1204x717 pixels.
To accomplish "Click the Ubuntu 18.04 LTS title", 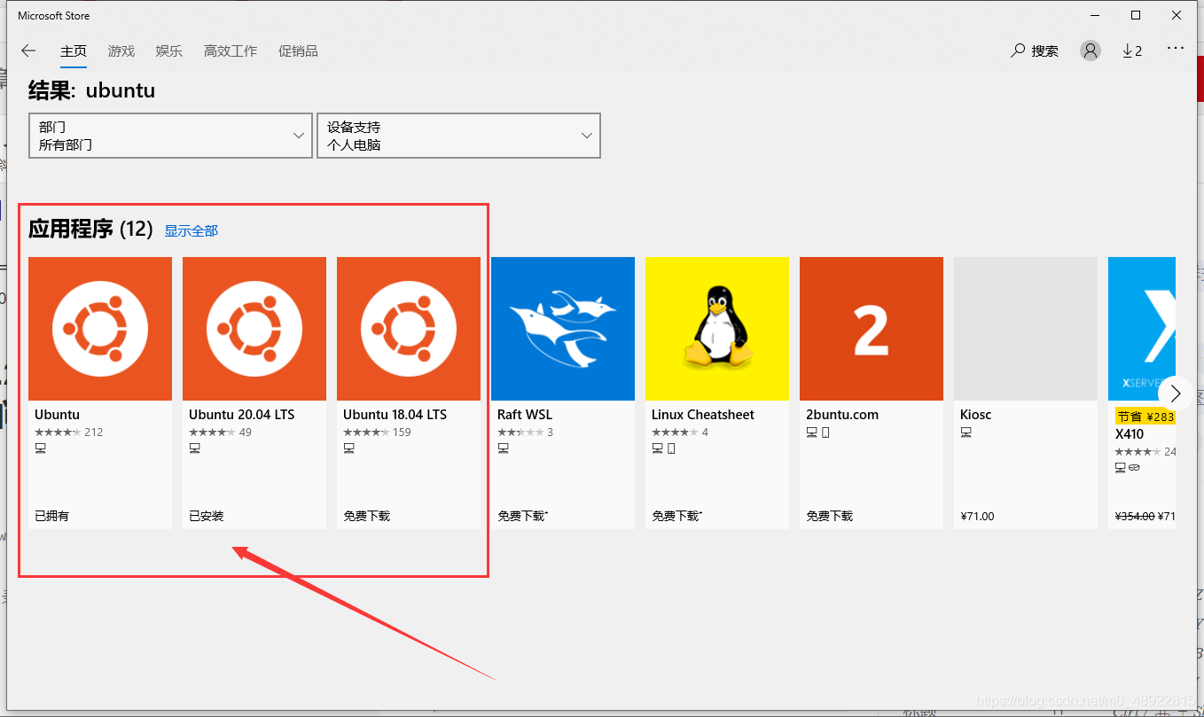I will pos(395,415).
